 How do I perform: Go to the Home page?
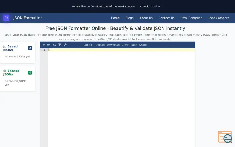tap(115, 18)
